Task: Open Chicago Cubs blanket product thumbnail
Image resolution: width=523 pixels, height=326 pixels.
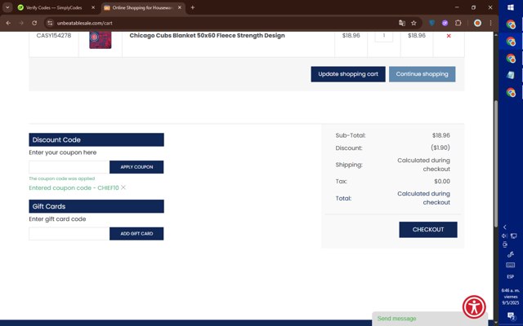Action: tap(101, 40)
